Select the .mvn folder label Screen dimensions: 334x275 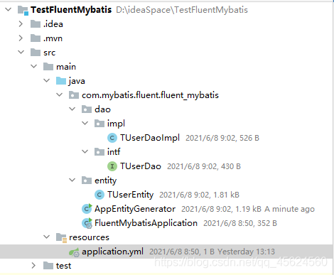coord(53,38)
